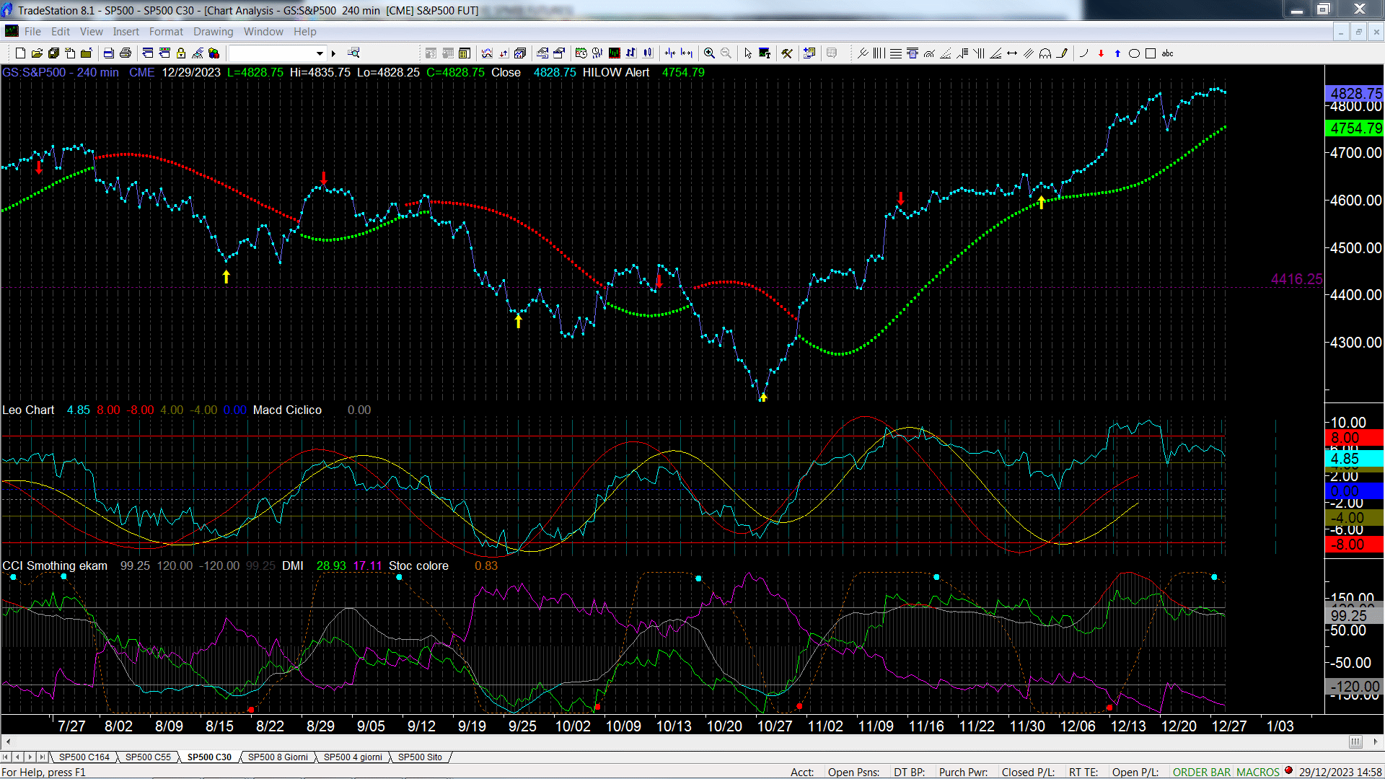This screenshot has width=1385, height=779.
Task: Click the calendar clock timeframe icon
Action: pos(581,53)
